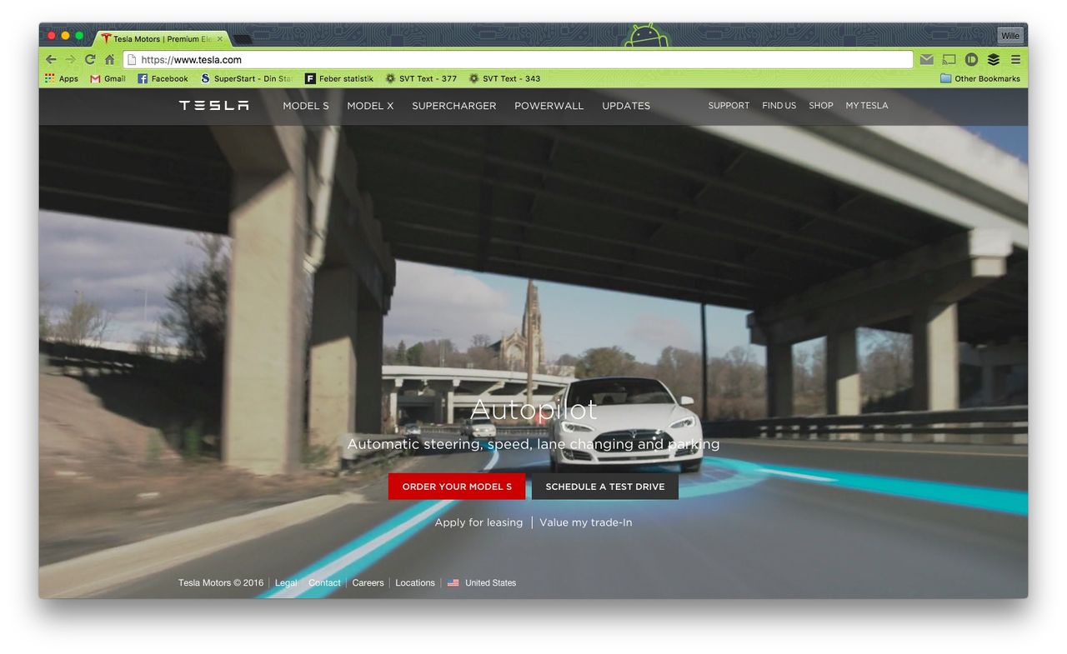Open Contact footer link
Image resolution: width=1067 pixels, height=654 pixels.
[x=324, y=583]
